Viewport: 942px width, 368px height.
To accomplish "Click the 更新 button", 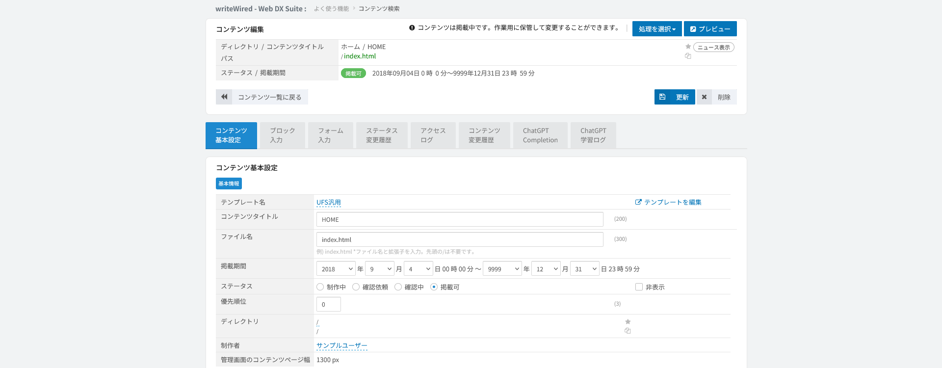I will (675, 97).
